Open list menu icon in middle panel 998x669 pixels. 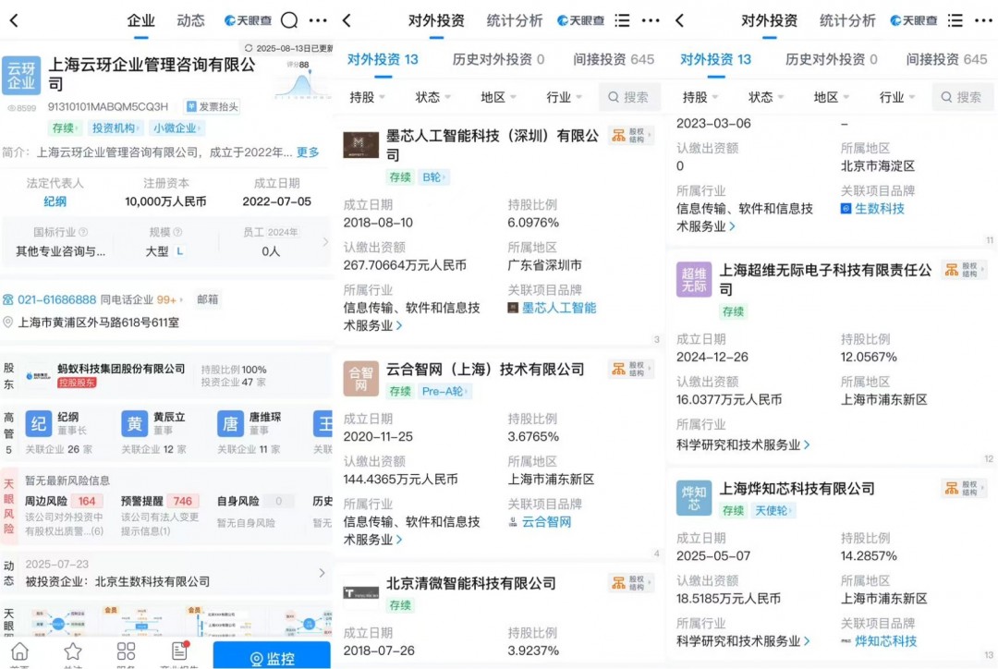pos(623,20)
